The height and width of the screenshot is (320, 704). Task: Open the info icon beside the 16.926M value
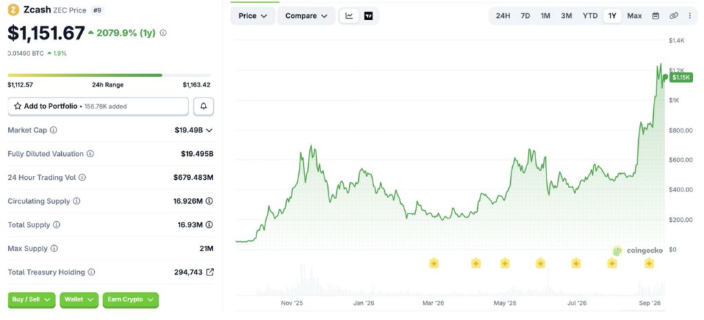209,201
